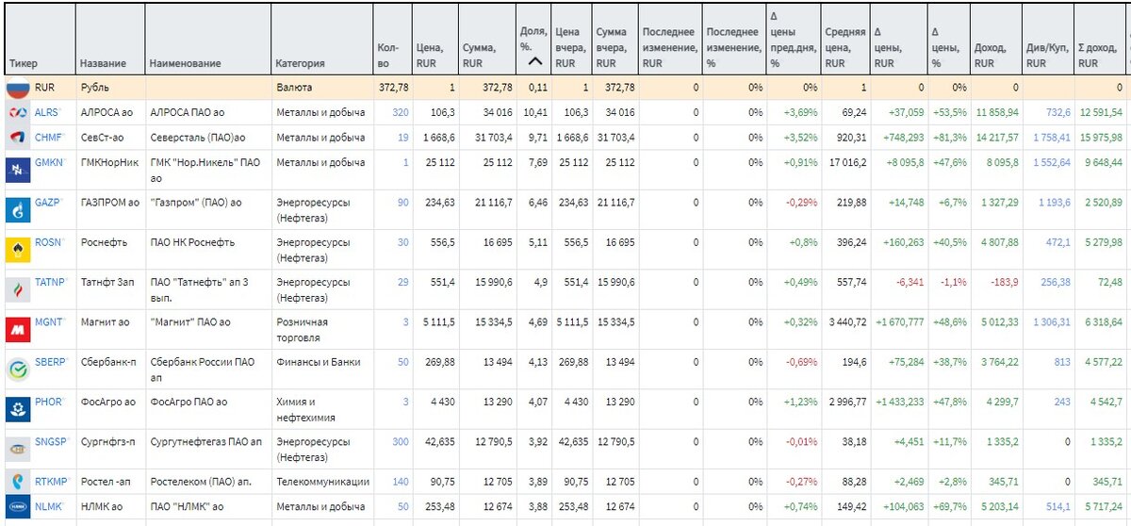Viewport: 1131px width, 526px height.
Task: Click the Телекоммуникации category cell
Action: [321, 482]
